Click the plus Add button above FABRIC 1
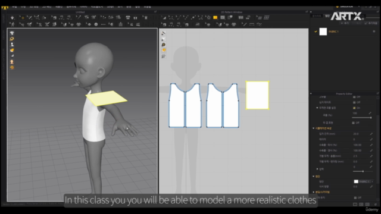The height and width of the screenshot is (214, 381). (x=345, y=23)
